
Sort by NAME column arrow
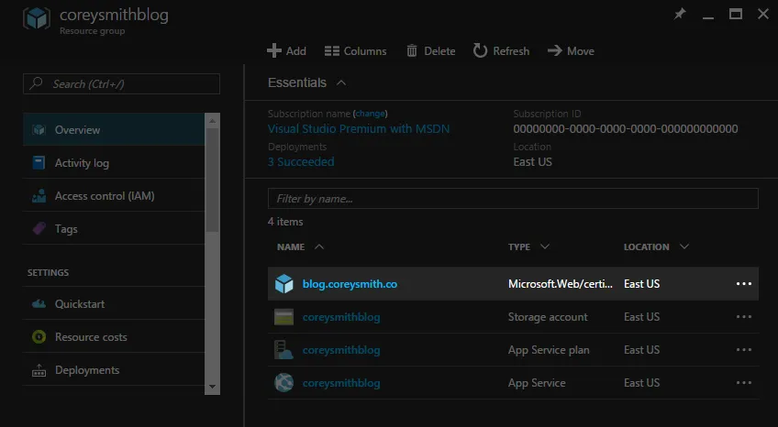[x=319, y=246]
